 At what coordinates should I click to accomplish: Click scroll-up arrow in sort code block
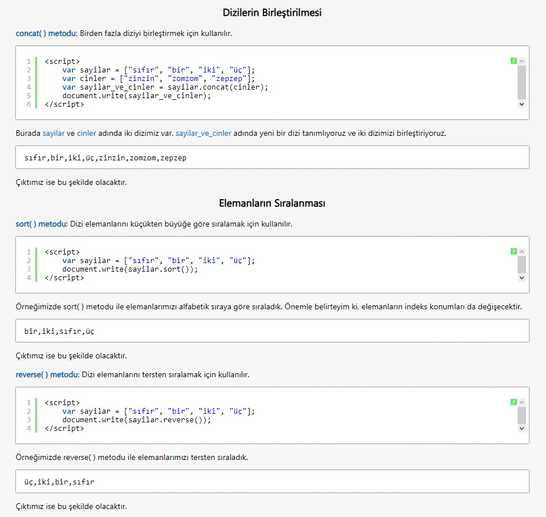(x=521, y=252)
